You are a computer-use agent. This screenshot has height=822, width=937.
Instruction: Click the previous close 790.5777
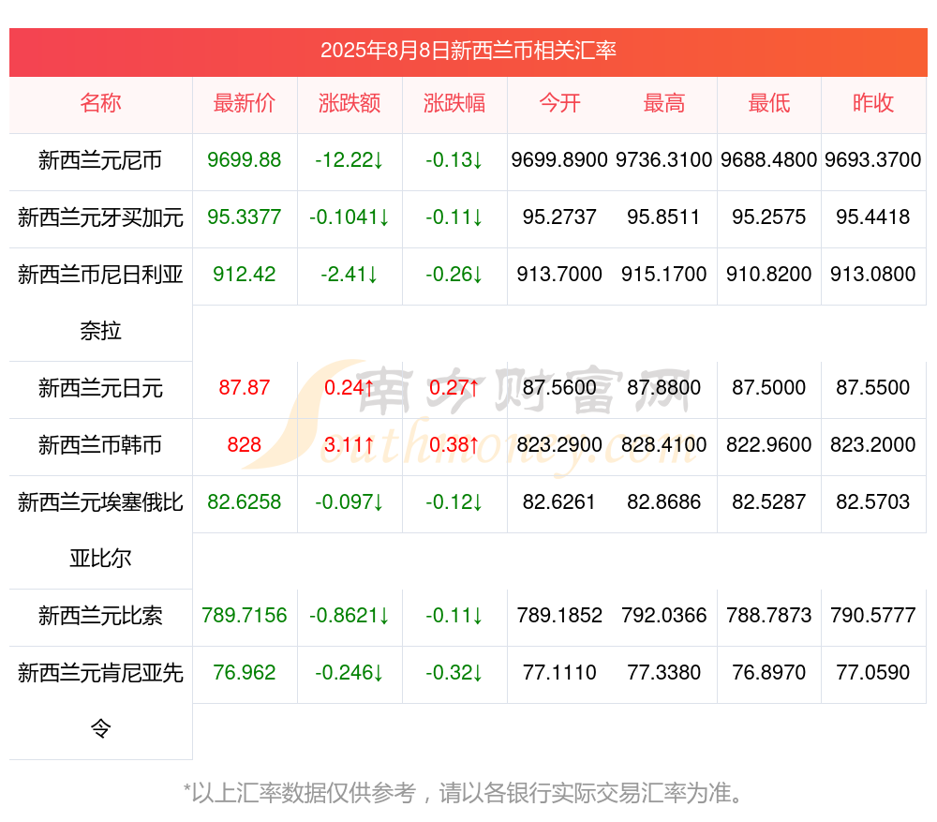[x=873, y=615]
